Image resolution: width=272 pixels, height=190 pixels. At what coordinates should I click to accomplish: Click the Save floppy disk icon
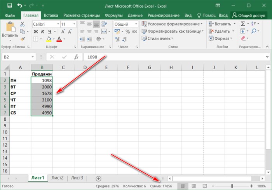pyautogui.click(x=10, y=5)
